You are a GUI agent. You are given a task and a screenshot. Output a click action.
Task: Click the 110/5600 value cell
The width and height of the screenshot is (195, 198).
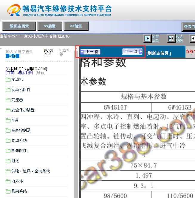(174, 195)
